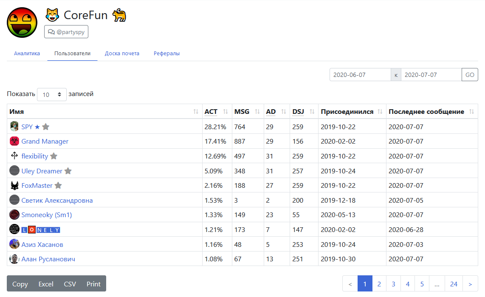The width and height of the screenshot is (485, 297).
Task: Click the CoreFun smiley group avatar
Action: 22,23
